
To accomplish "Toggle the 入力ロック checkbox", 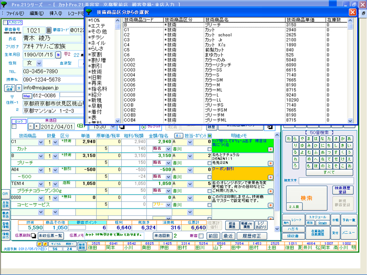I will point(6,22).
